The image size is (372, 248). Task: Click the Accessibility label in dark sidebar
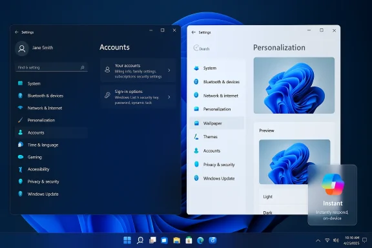pos(39,169)
